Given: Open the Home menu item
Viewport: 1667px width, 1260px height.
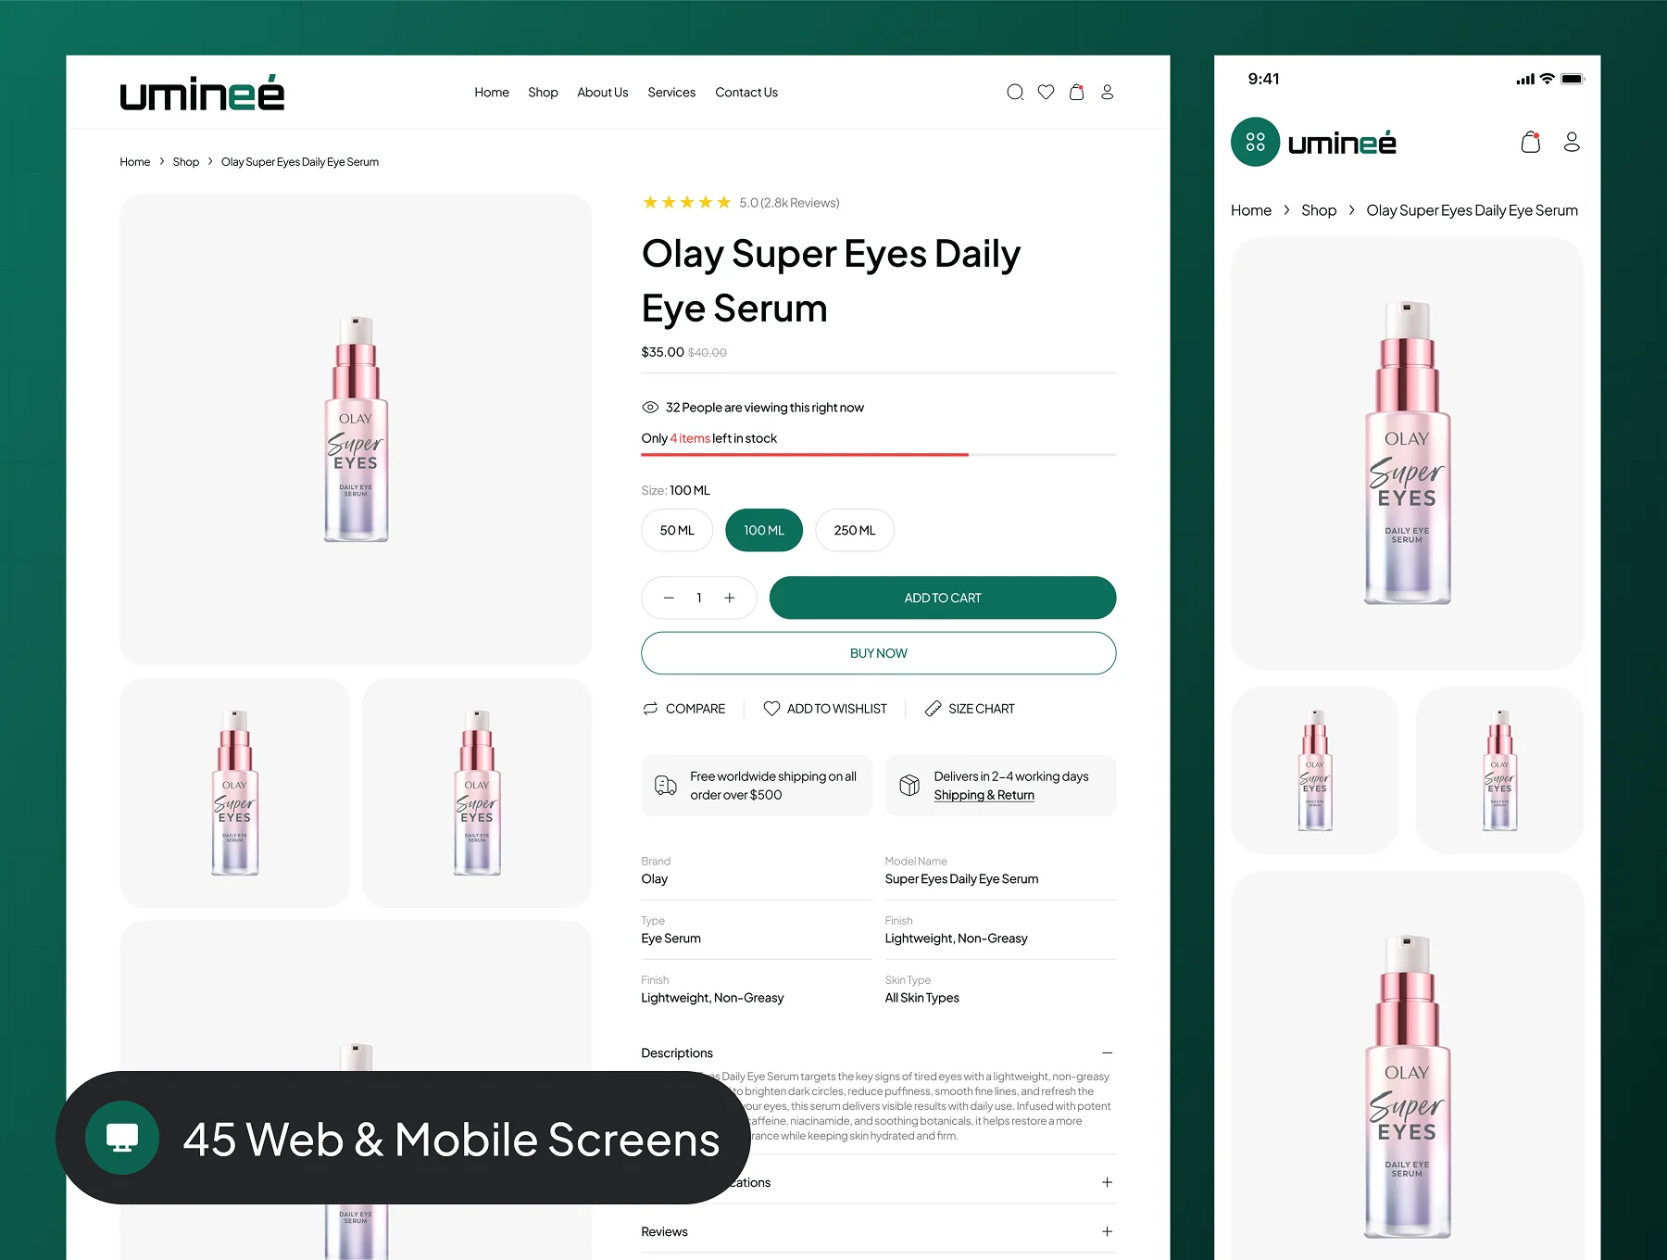Looking at the screenshot, I should pyautogui.click(x=492, y=92).
